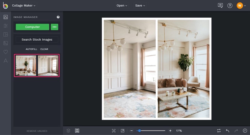Expand the Save menu
The height and width of the screenshot is (135, 250).
[x=140, y=5]
